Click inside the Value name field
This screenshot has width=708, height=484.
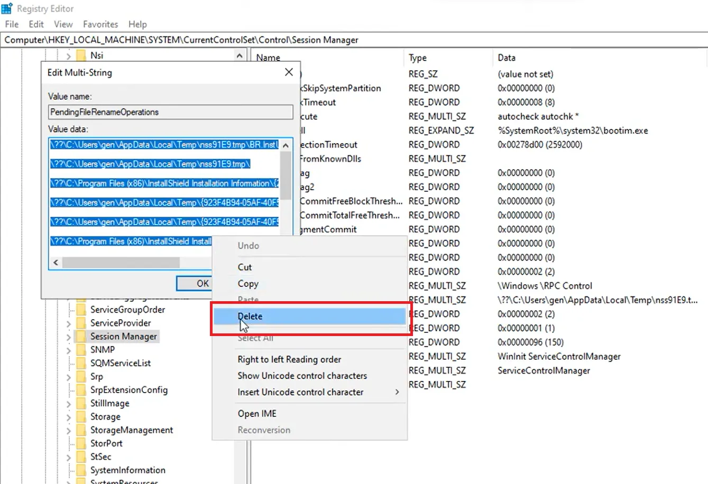170,112
